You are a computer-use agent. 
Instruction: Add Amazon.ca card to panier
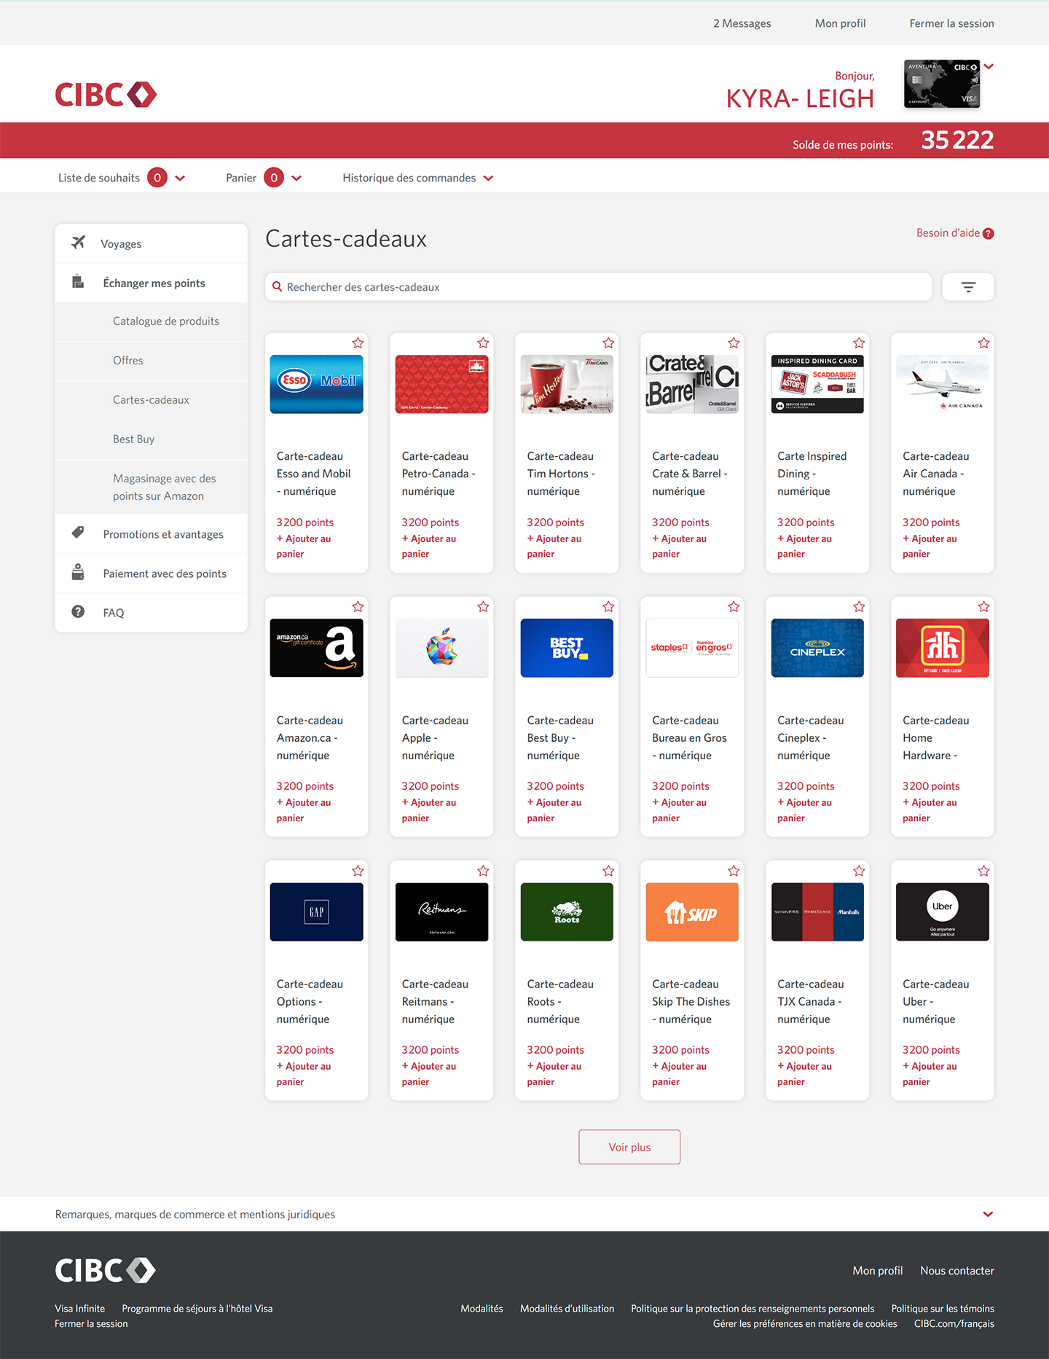pos(304,810)
